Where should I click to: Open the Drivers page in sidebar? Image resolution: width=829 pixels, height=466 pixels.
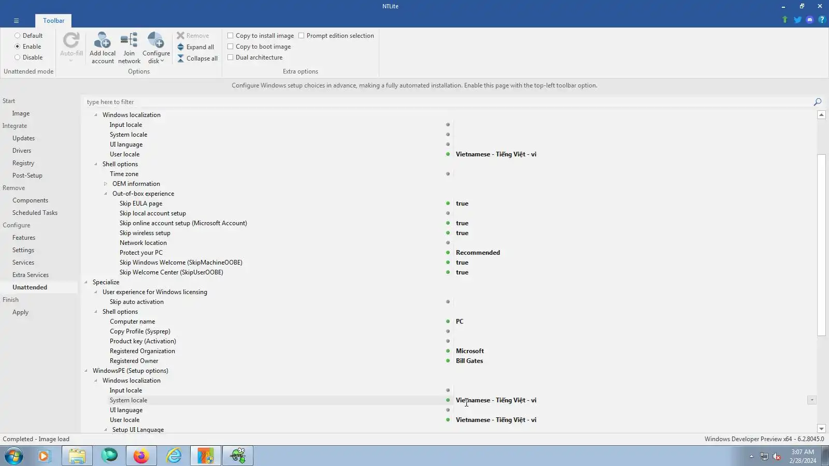[22, 151]
